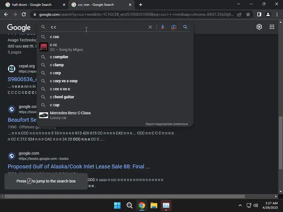Screen dimensions: 283x212
Task: Open the 'S9800536_' cepal.org result
Action: [22, 79]
